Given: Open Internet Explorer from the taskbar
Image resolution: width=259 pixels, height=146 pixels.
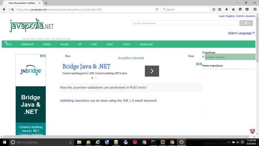Looking at the screenshot, I should 98,142.
